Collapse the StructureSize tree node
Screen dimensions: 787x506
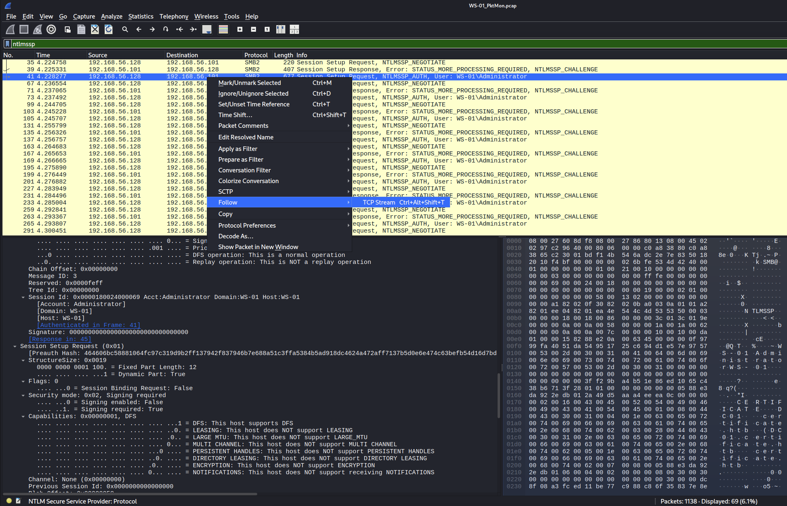point(23,360)
